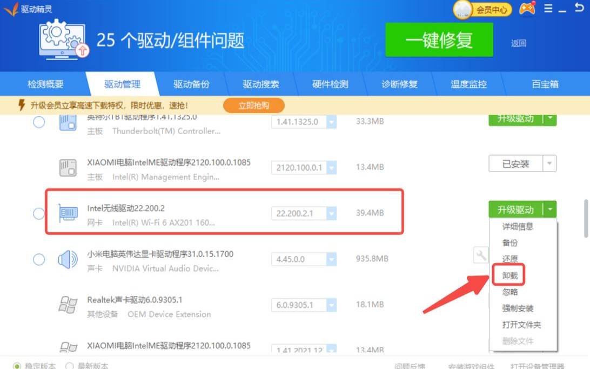Select the NVIDIA virtual audio radio circle
This screenshot has width=590, height=369.
39,259
